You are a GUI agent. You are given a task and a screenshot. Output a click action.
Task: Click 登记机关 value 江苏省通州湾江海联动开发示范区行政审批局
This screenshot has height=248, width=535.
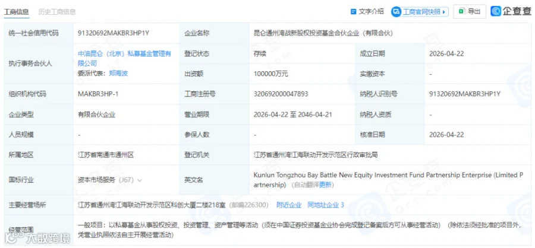point(315,155)
